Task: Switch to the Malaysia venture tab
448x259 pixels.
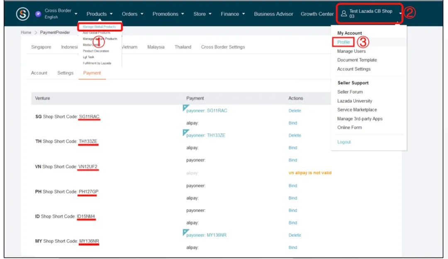Action: click(x=156, y=47)
